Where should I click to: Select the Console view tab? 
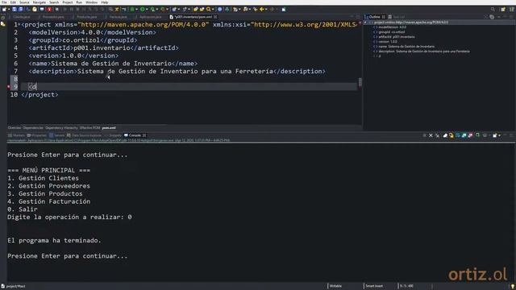coord(135,135)
